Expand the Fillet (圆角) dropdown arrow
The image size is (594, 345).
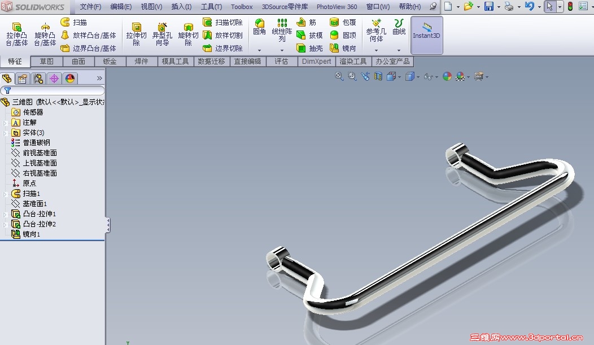pyautogui.click(x=260, y=50)
